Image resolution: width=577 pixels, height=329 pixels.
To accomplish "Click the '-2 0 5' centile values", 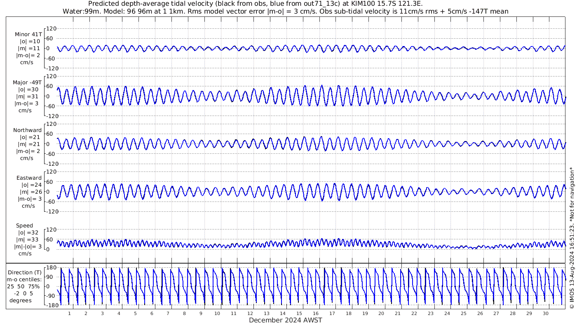I will (23, 294).
